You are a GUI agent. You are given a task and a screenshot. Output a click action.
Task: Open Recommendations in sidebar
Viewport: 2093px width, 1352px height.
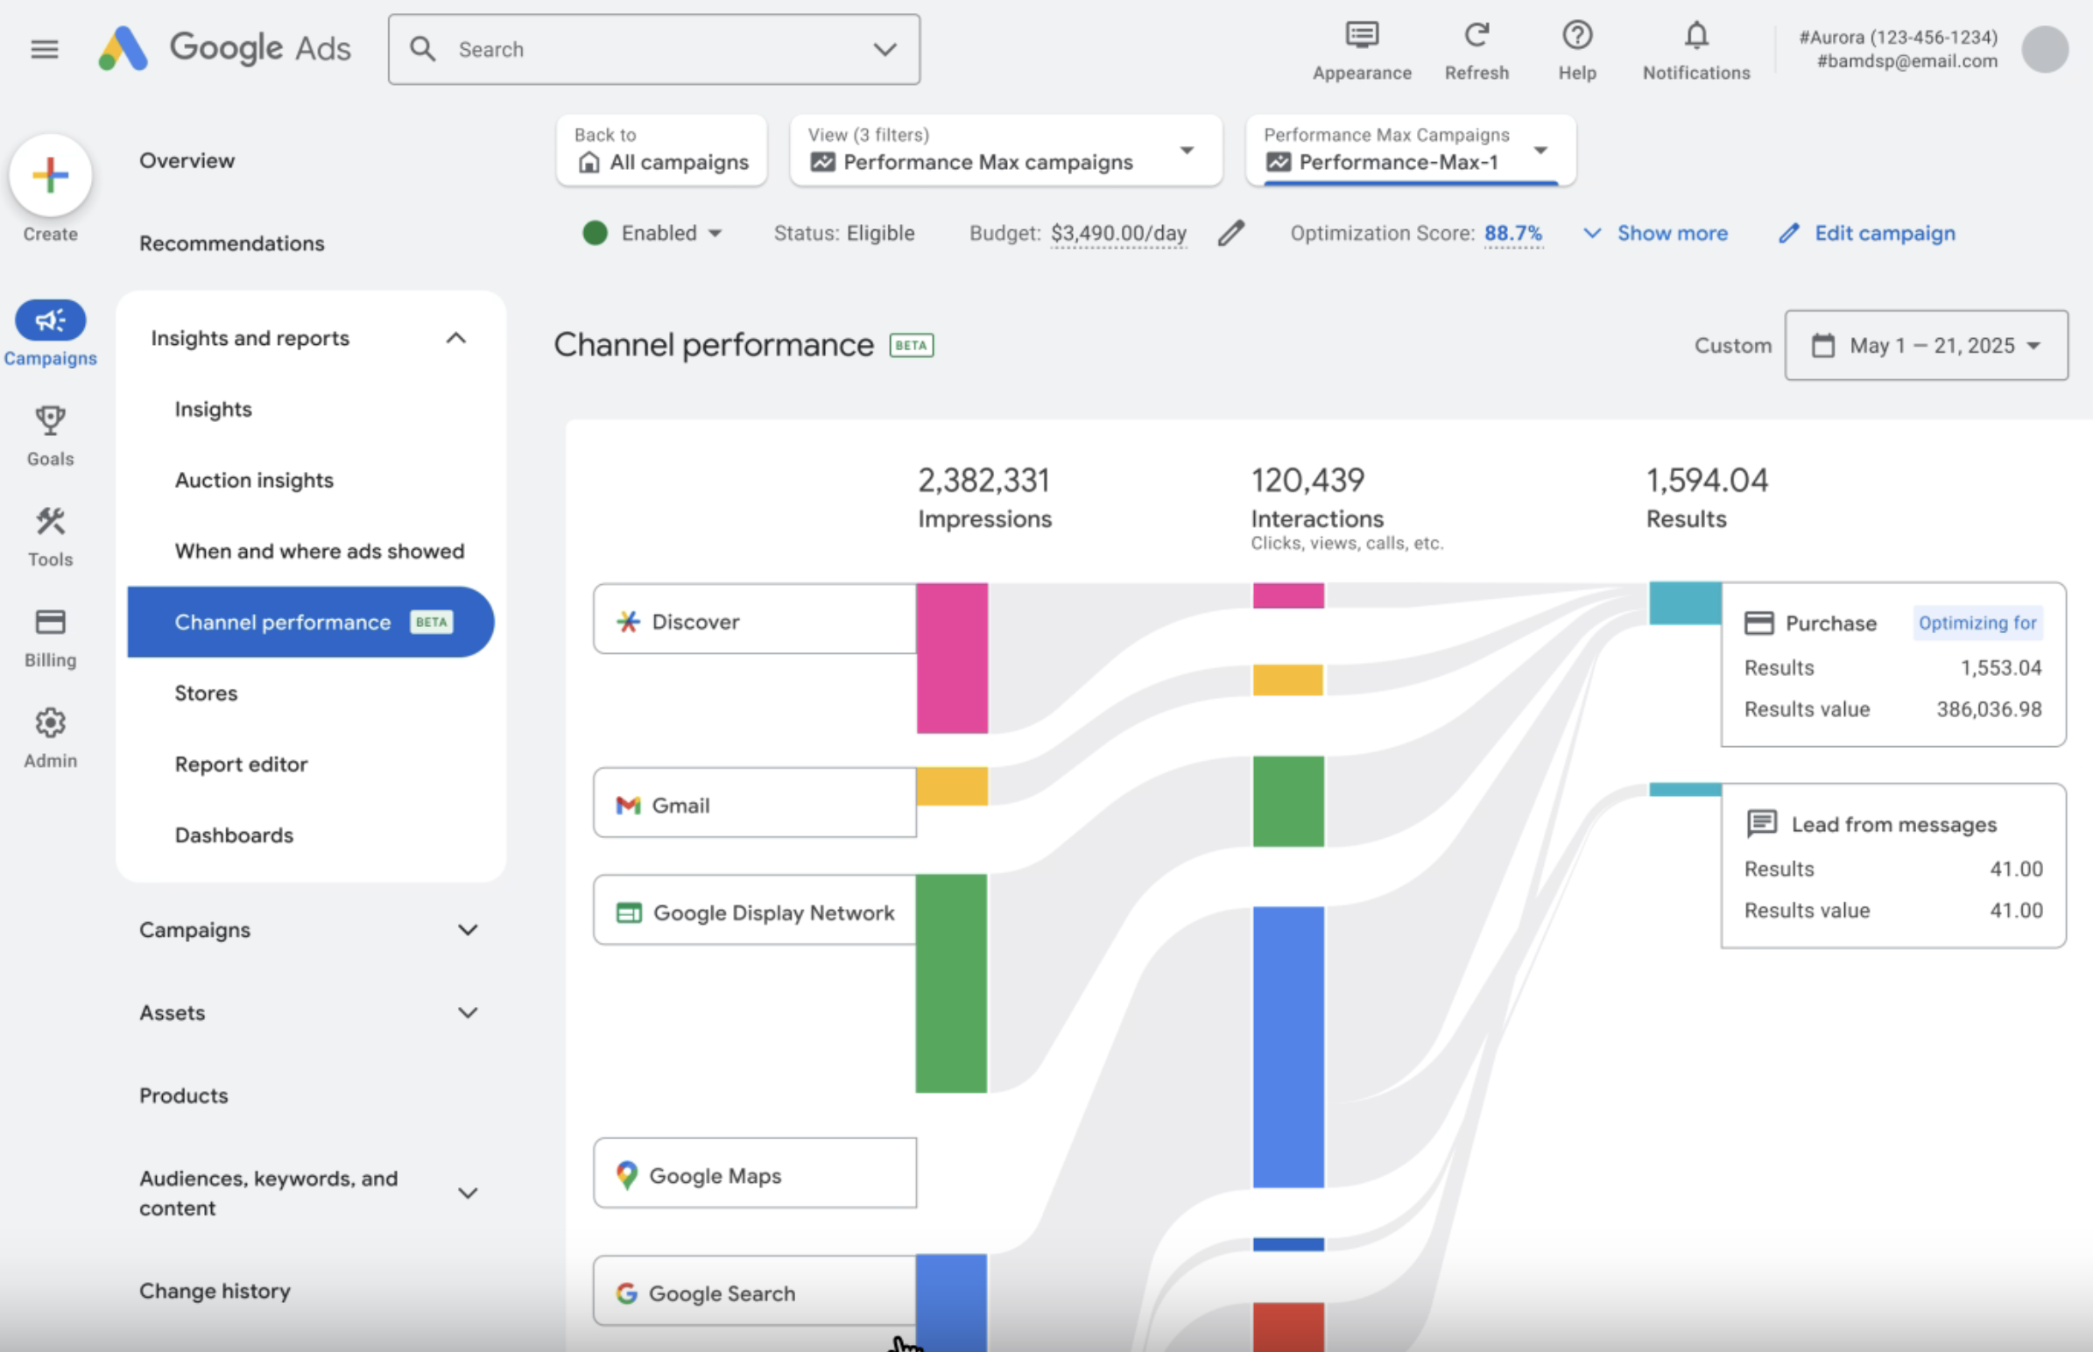(232, 243)
